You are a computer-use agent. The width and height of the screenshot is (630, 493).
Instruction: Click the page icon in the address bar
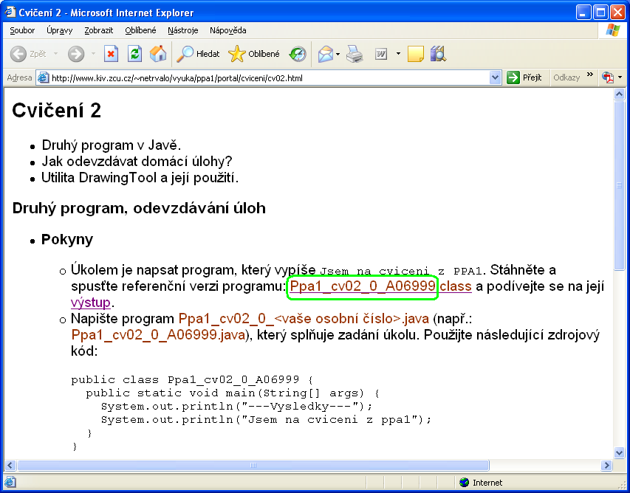[x=43, y=77]
